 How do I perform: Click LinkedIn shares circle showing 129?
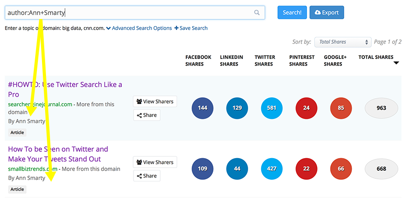(237, 108)
